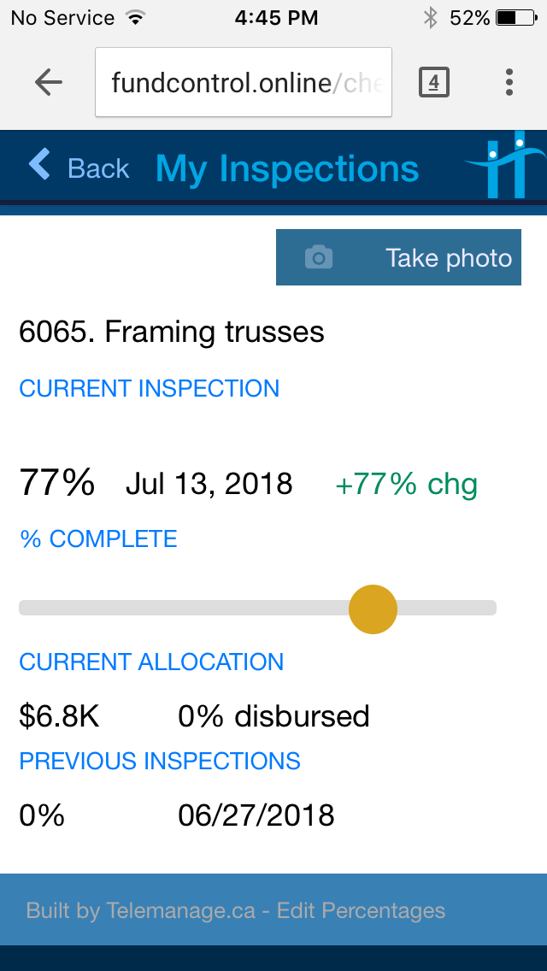Viewport: 547px width, 971px height.
Task: Tap the Back chevron icon
Action: click(39, 164)
